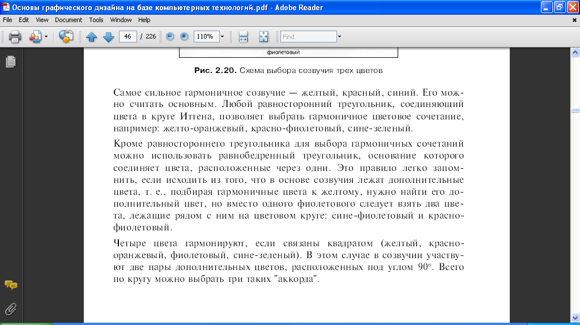Open the Comments panel icon
The image size is (580, 325).
[x=11, y=285]
